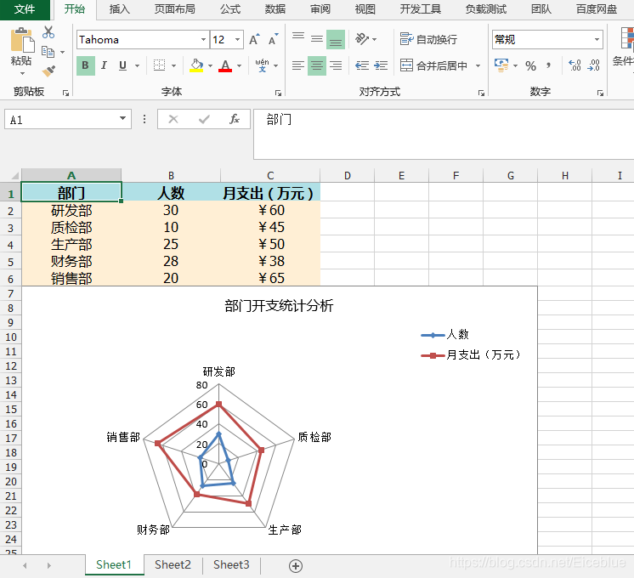Open the font size 12 dropdown
Viewport: 634px width, 578px height.
coord(237,40)
